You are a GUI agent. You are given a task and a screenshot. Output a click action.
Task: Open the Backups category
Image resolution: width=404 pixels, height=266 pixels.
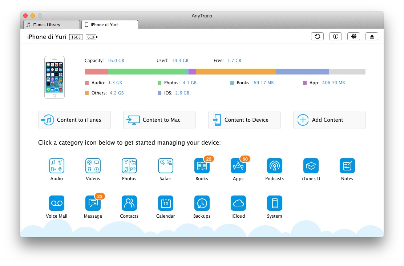click(x=202, y=203)
